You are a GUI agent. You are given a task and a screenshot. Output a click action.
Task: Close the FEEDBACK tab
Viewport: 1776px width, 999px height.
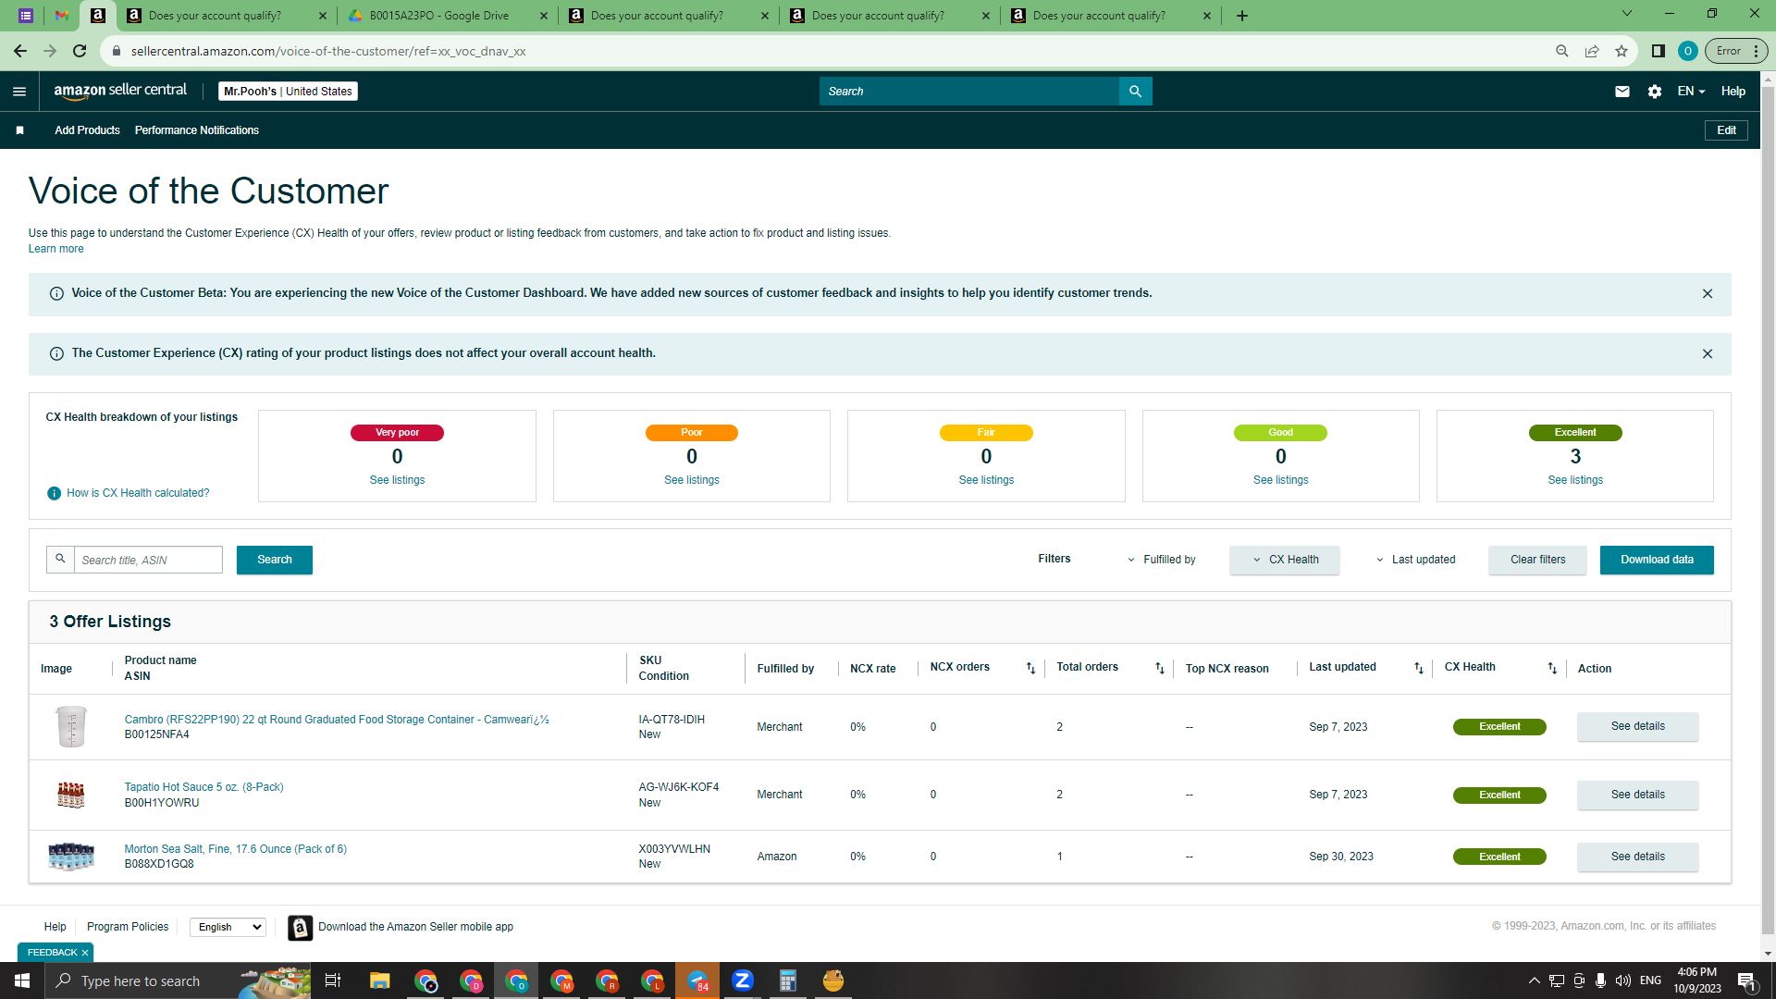click(x=85, y=953)
